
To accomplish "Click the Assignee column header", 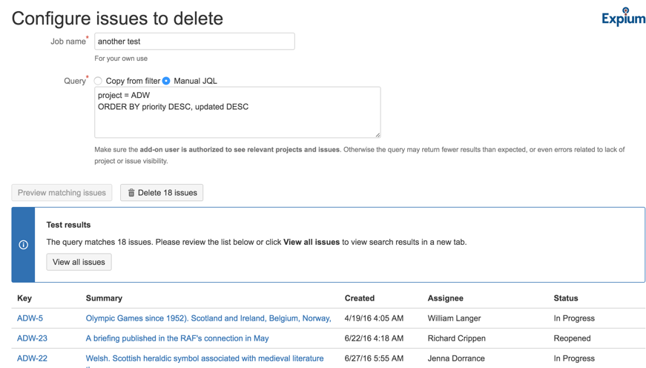I will click(446, 298).
